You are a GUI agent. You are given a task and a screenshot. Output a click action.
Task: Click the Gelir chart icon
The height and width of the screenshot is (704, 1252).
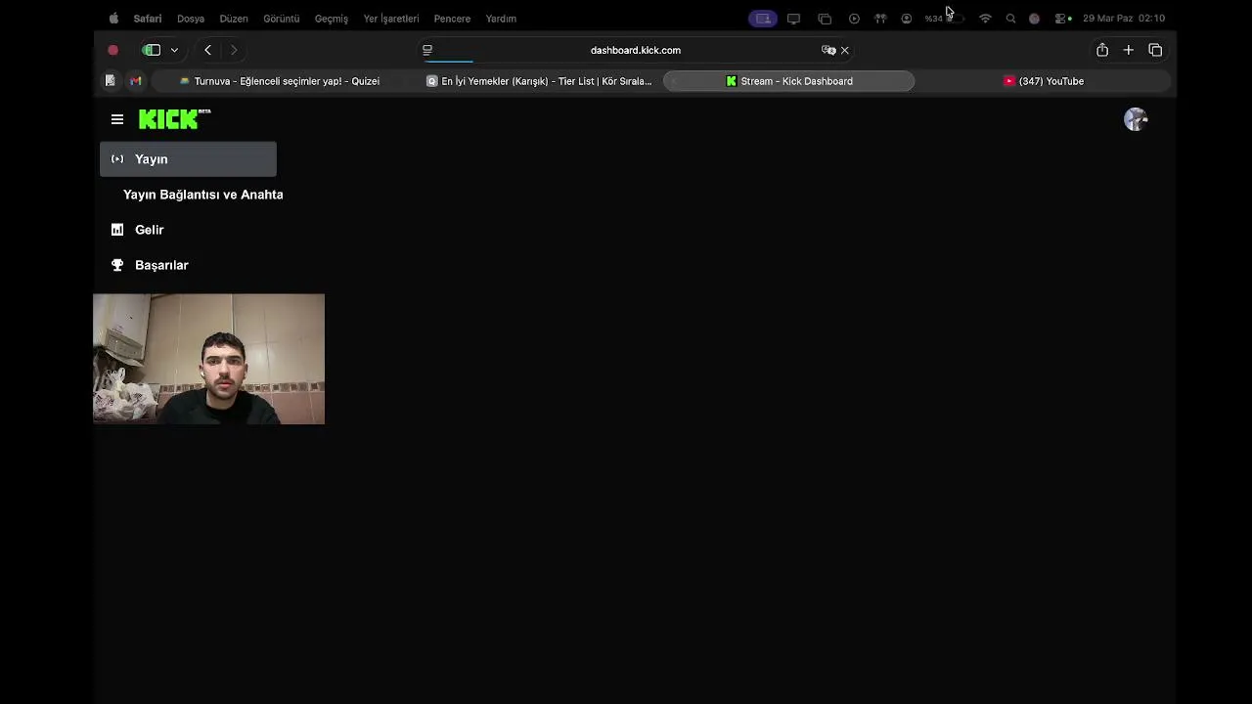(117, 230)
